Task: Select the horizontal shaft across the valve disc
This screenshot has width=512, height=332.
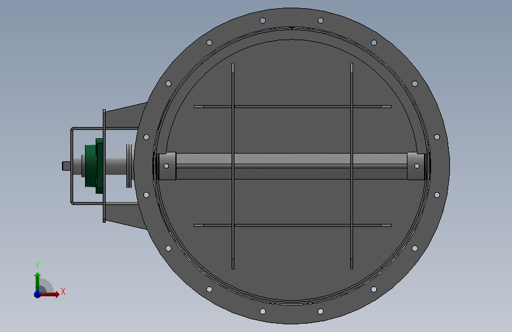Action: coord(291,166)
